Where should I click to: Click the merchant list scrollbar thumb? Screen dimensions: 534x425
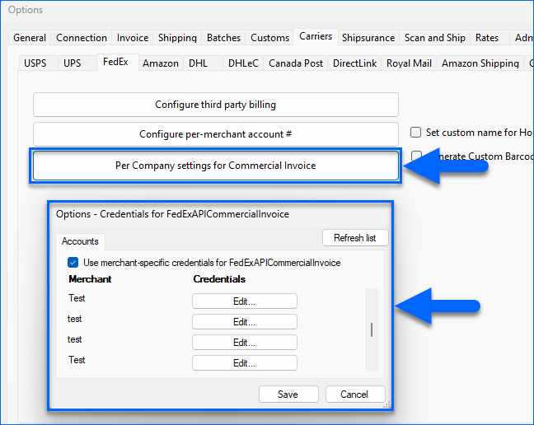click(x=372, y=329)
